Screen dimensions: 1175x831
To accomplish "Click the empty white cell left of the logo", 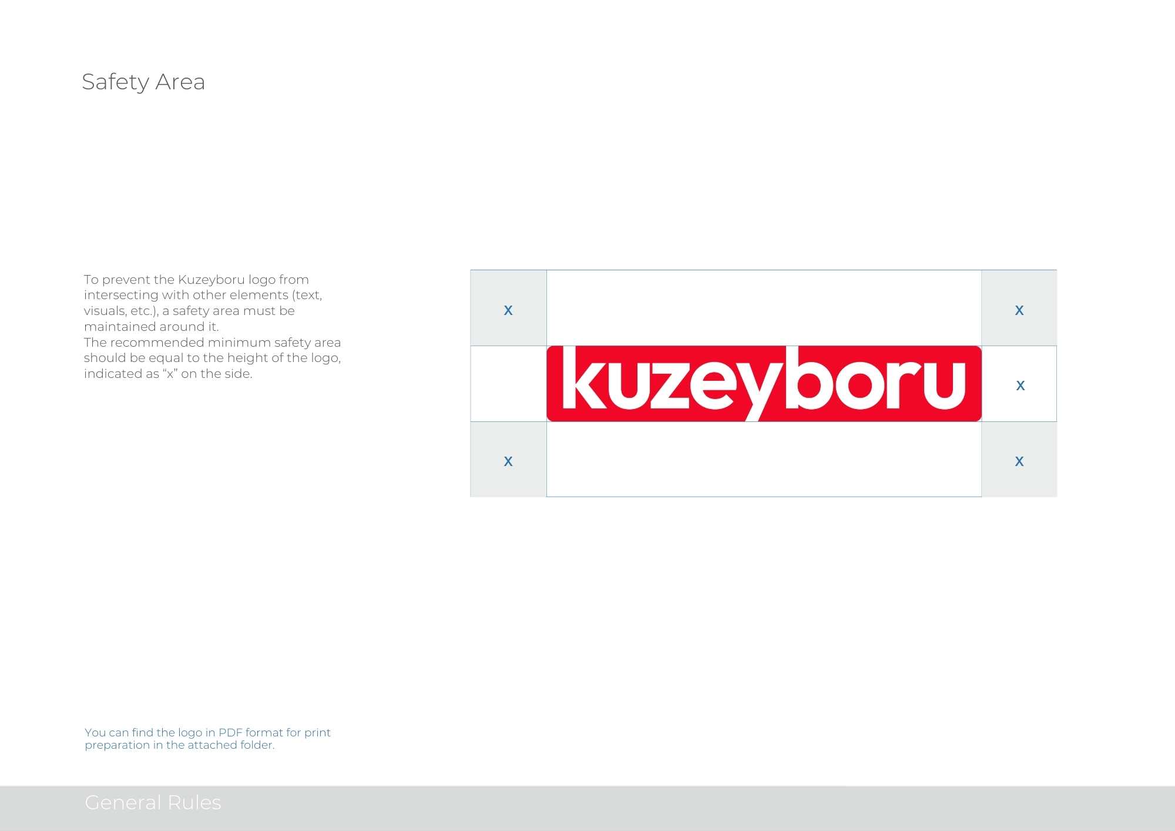I will tap(508, 384).
